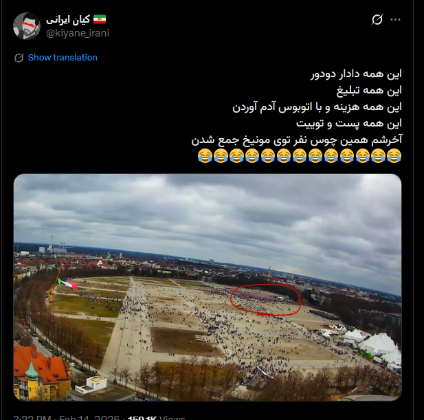Click the white tent in the photo
424x420 pixels.
[380, 344]
